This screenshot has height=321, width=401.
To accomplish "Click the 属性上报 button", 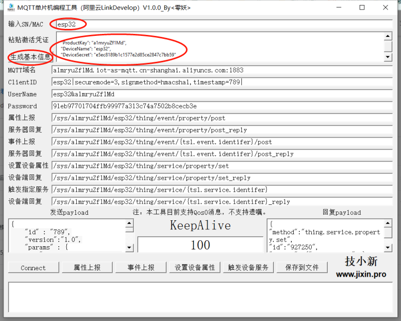I will tap(87, 268).
